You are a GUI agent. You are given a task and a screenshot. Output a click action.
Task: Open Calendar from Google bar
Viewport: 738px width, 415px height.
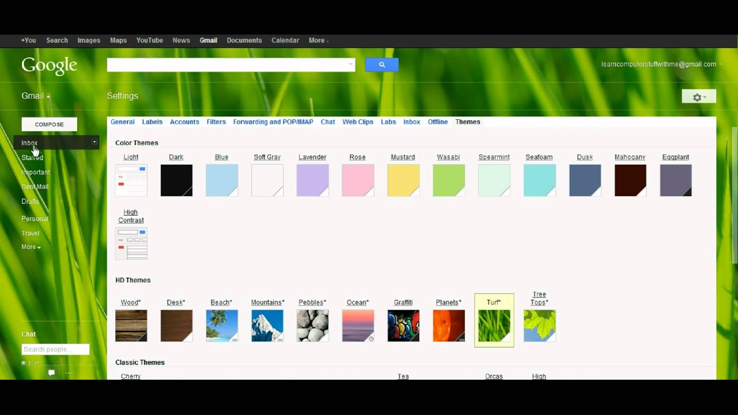click(x=285, y=40)
